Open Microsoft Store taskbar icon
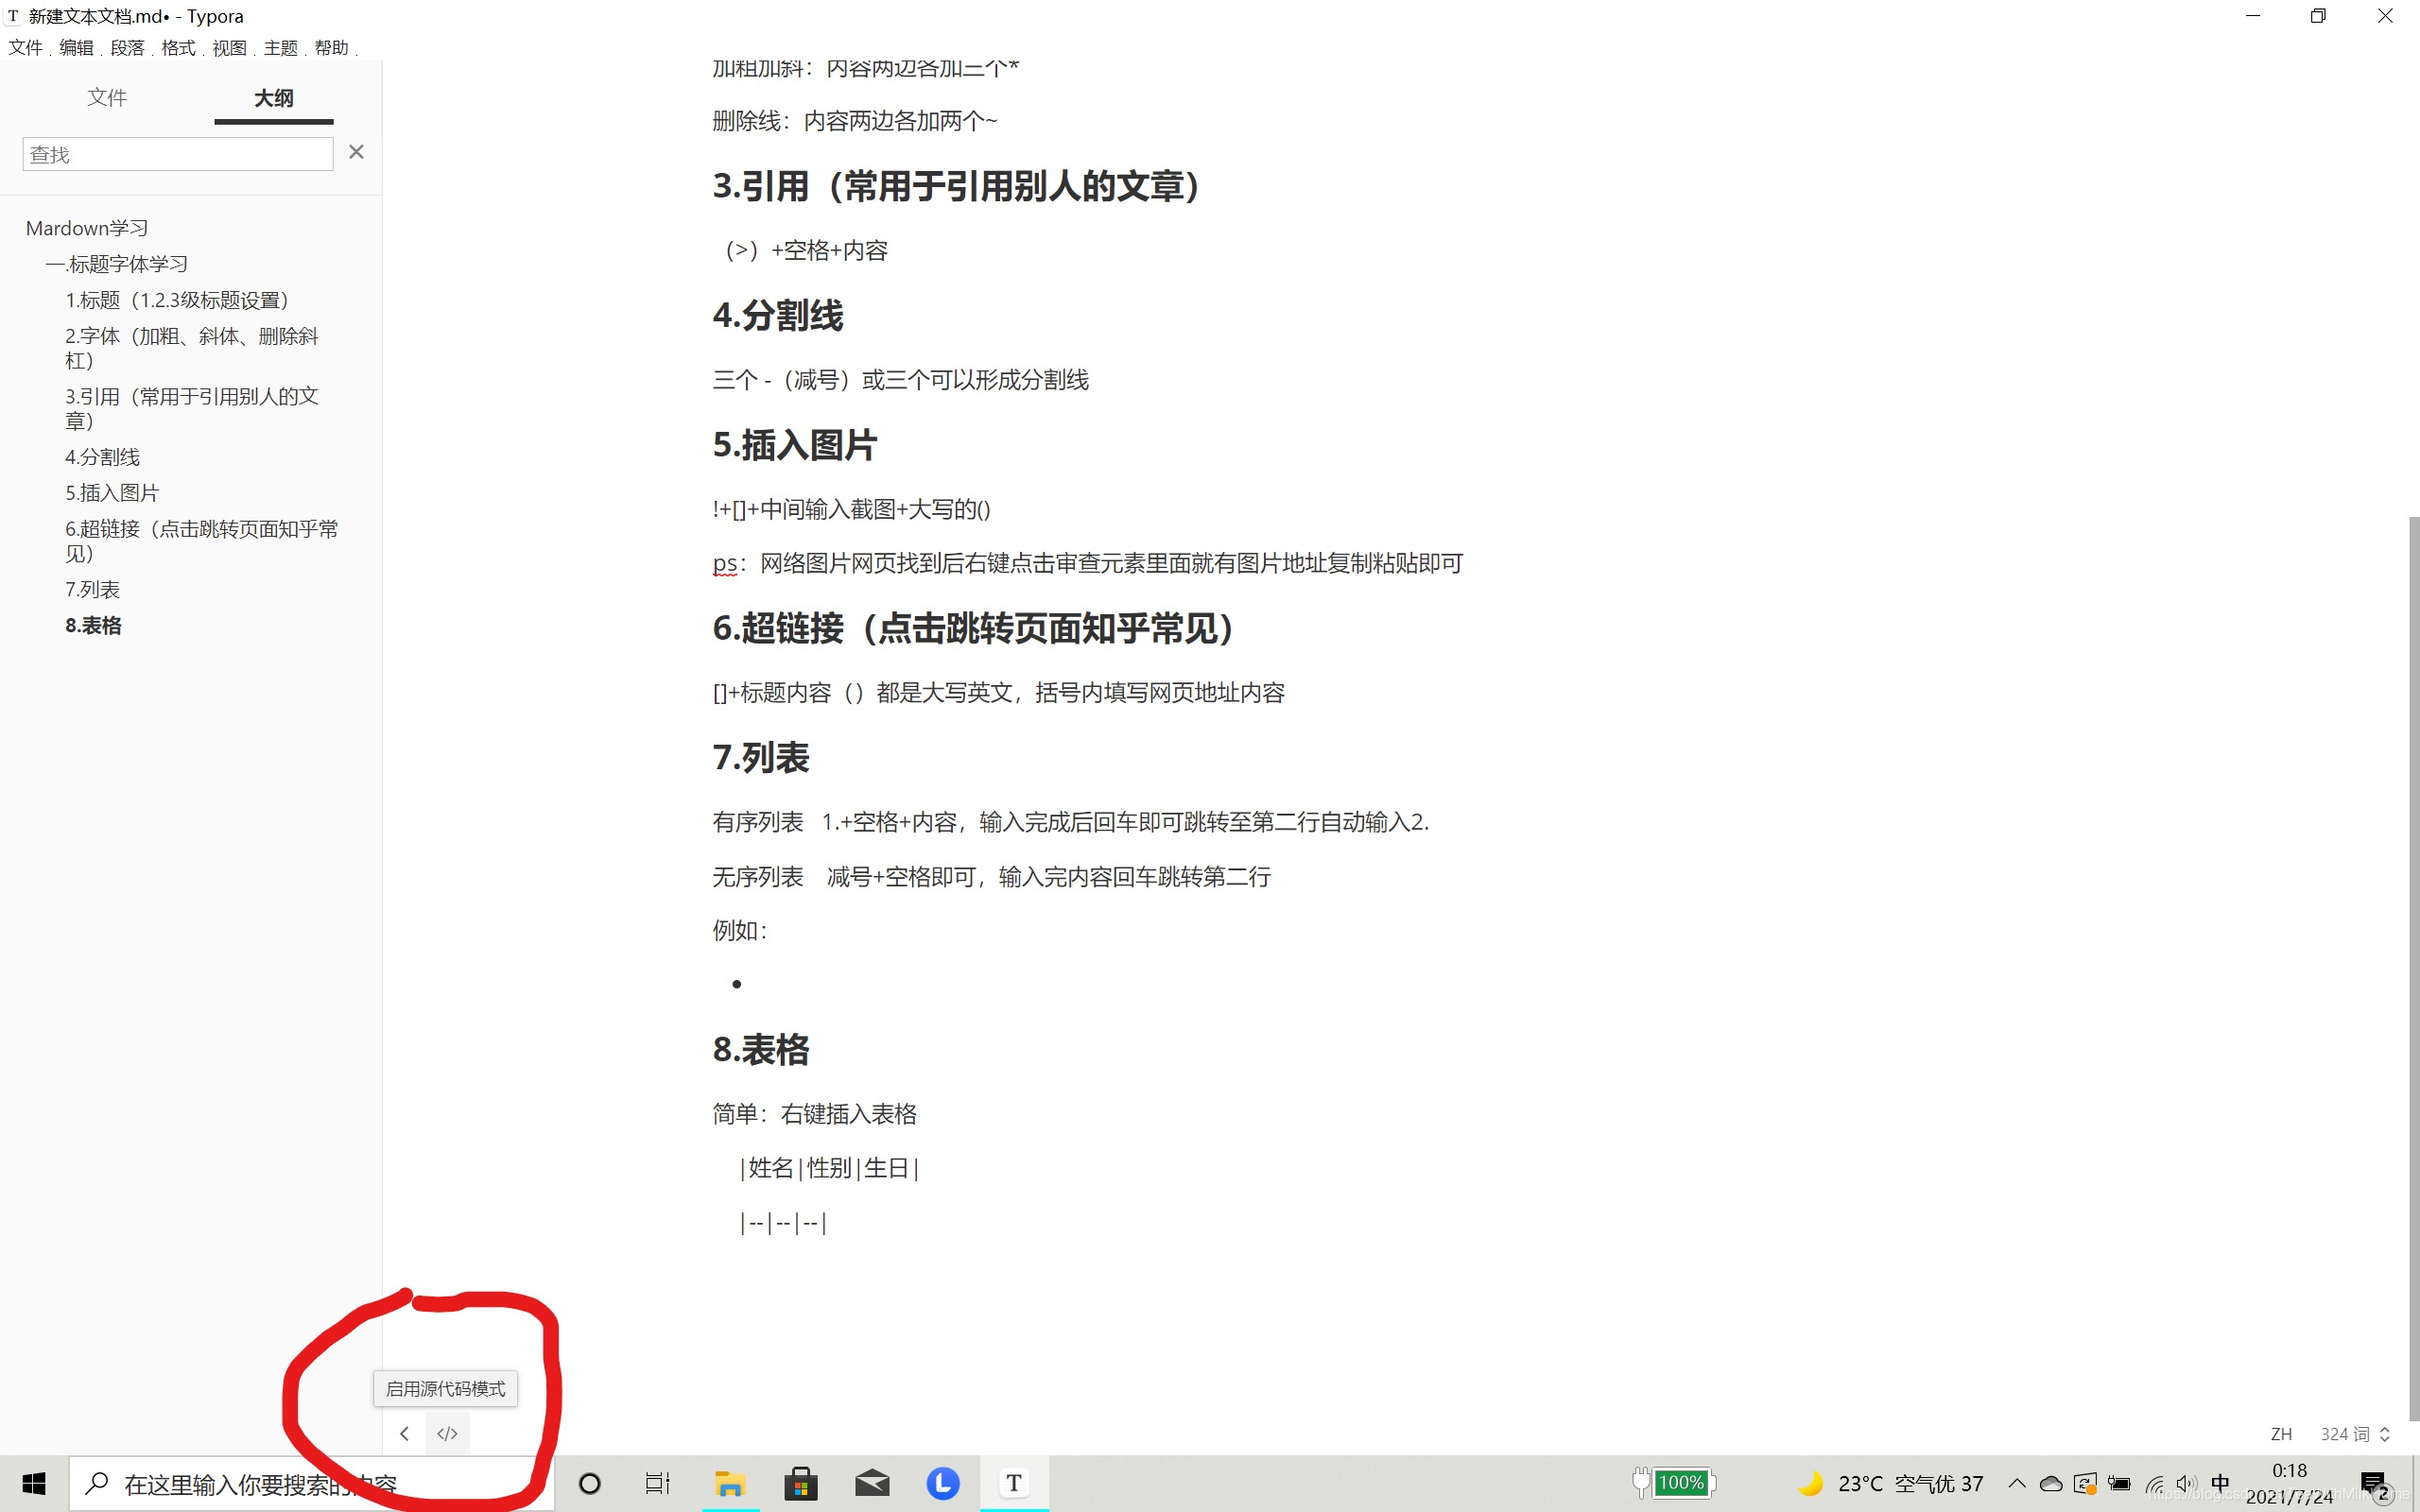Image resolution: width=2420 pixels, height=1512 pixels. click(800, 1483)
